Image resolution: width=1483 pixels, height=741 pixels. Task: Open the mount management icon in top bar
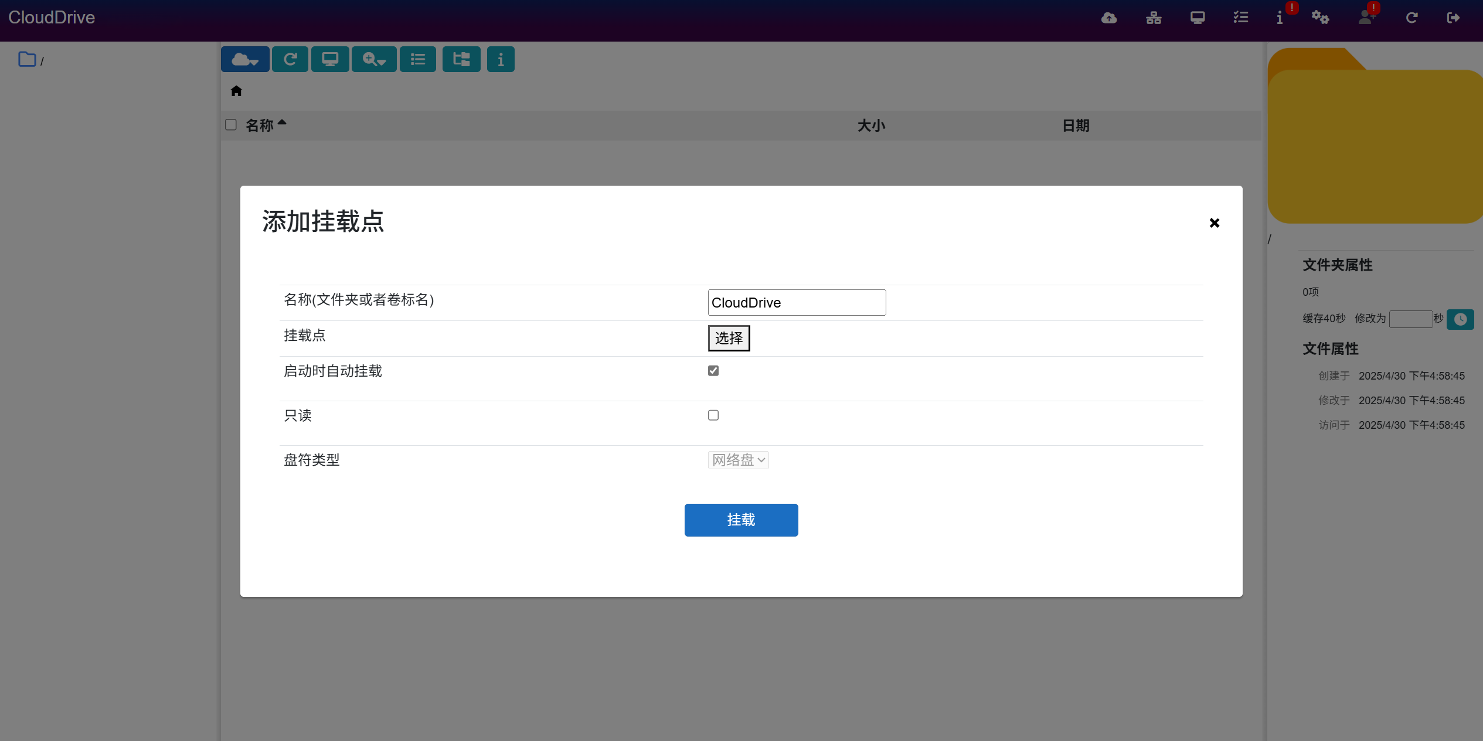click(x=1153, y=18)
